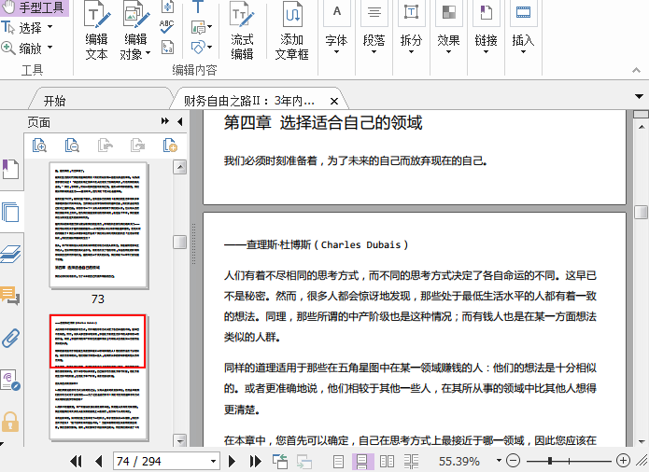The width and height of the screenshot is (649, 472).
Task: Select the Hand tool (手型工具)
Action: click(34, 7)
